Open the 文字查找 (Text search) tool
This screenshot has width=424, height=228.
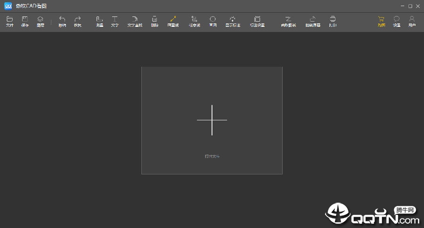tap(135, 22)
